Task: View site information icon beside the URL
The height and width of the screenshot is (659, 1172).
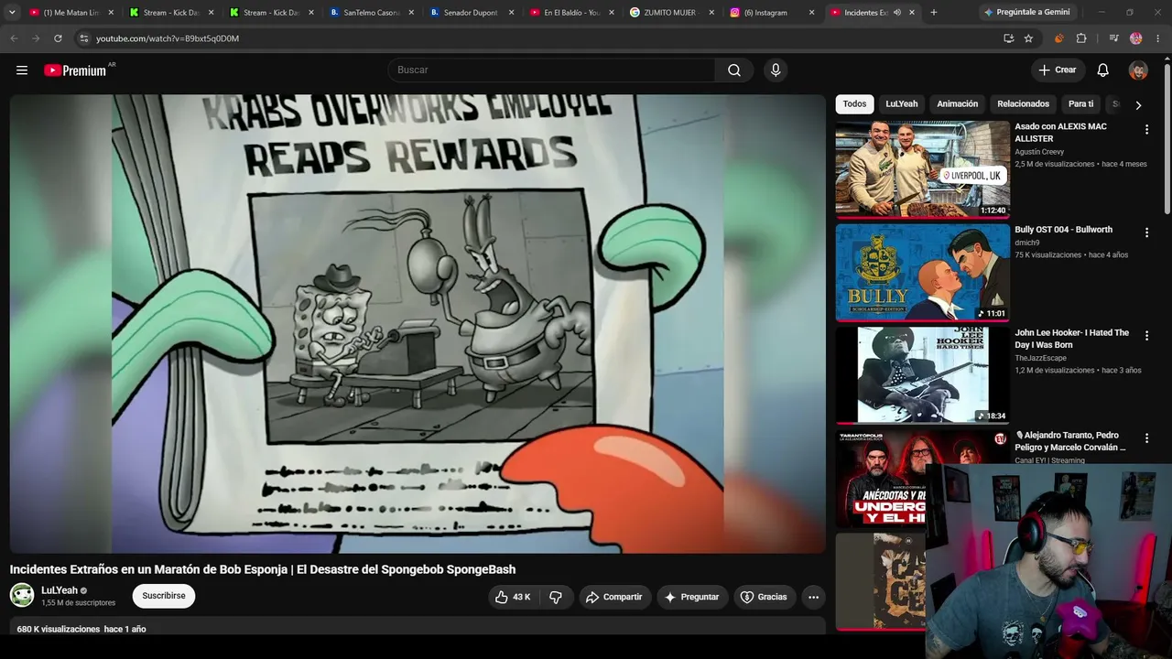Action: click(83, 38)
